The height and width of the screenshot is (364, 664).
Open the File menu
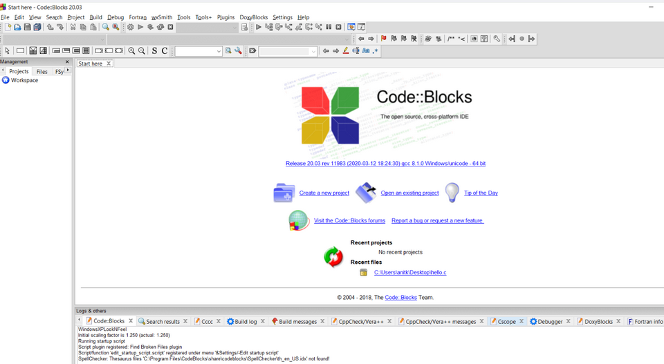(5, 17)
